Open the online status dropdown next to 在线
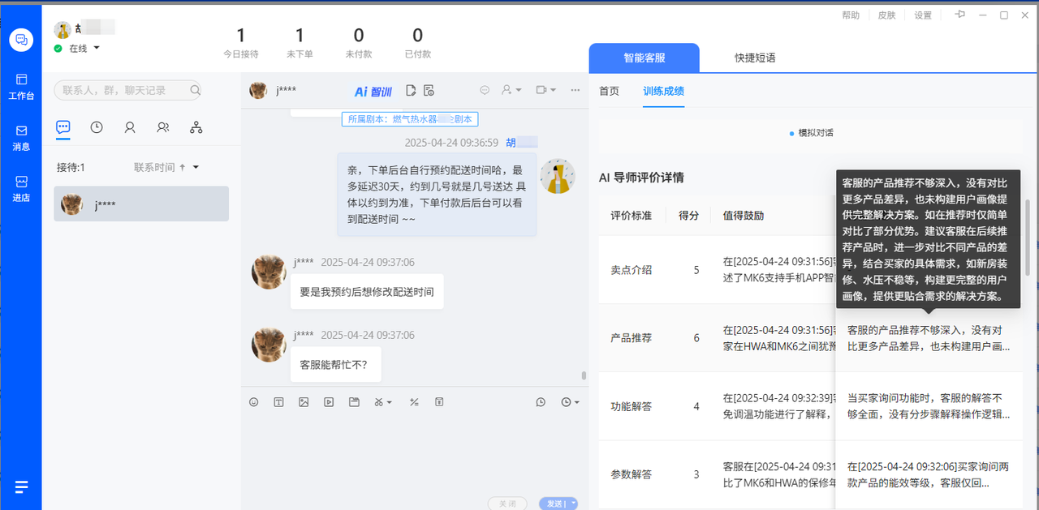This screenshot has height=510, width=1039. pos(96,49)
